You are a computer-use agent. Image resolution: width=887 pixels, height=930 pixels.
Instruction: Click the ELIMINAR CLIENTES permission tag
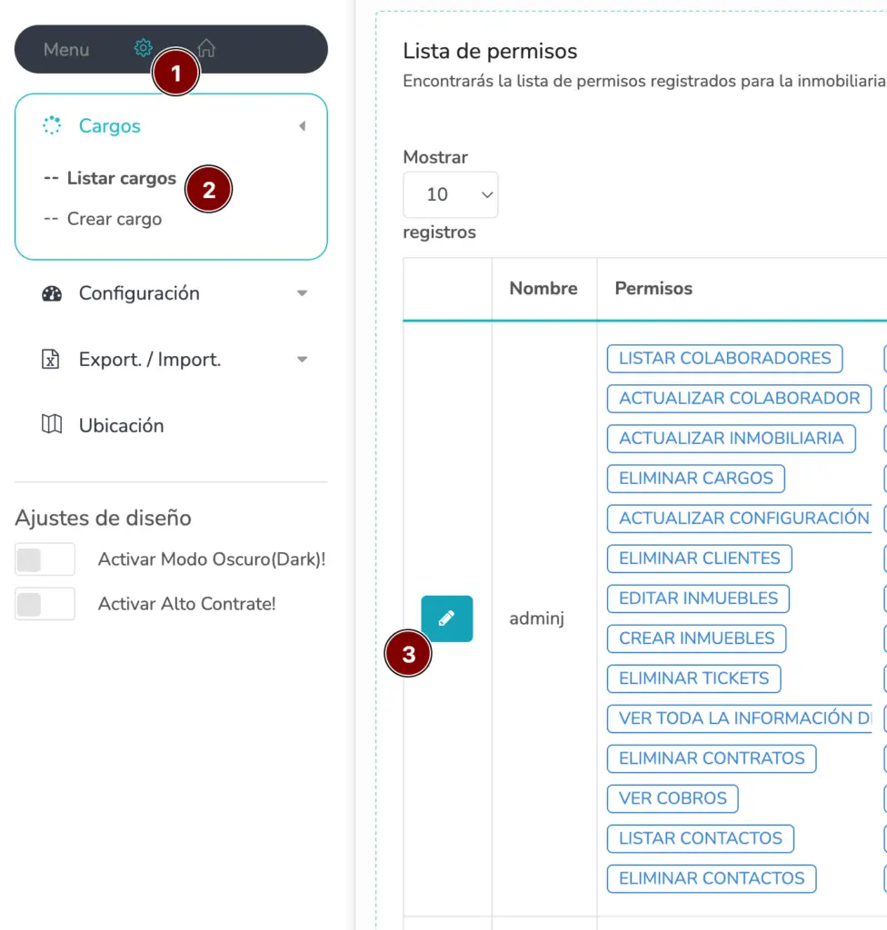700,559
